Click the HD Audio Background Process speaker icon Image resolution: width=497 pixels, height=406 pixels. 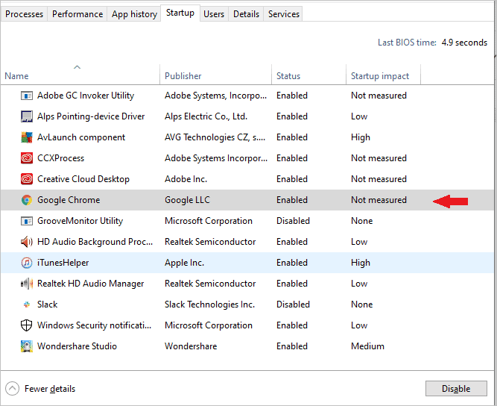tap(27, 242)
